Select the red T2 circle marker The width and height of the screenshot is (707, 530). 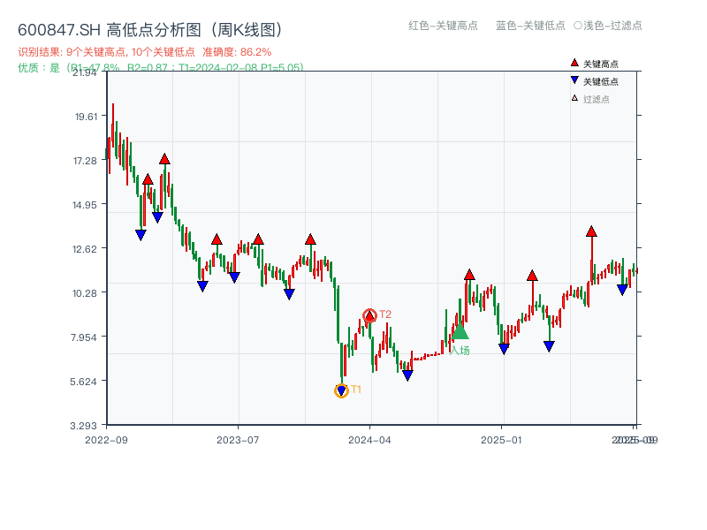pyautogui.click(x=369, y=314)
